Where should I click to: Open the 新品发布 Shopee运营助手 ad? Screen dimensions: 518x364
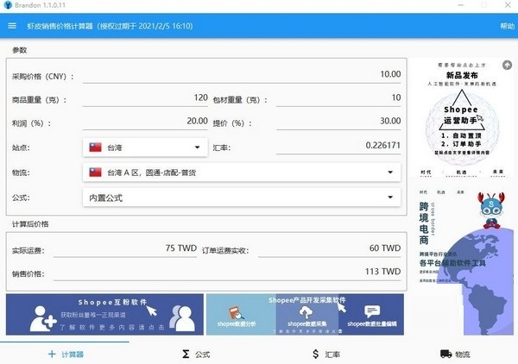(462, 118)
